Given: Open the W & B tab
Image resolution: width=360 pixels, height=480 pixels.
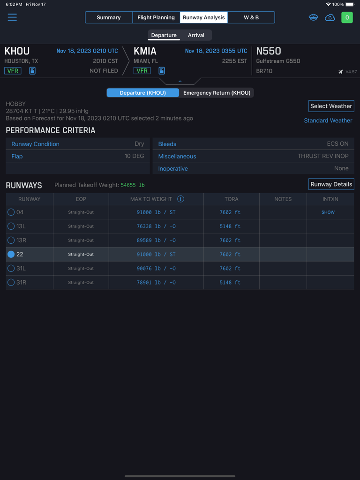Looking at the screenshot, I should click(251, 17).
